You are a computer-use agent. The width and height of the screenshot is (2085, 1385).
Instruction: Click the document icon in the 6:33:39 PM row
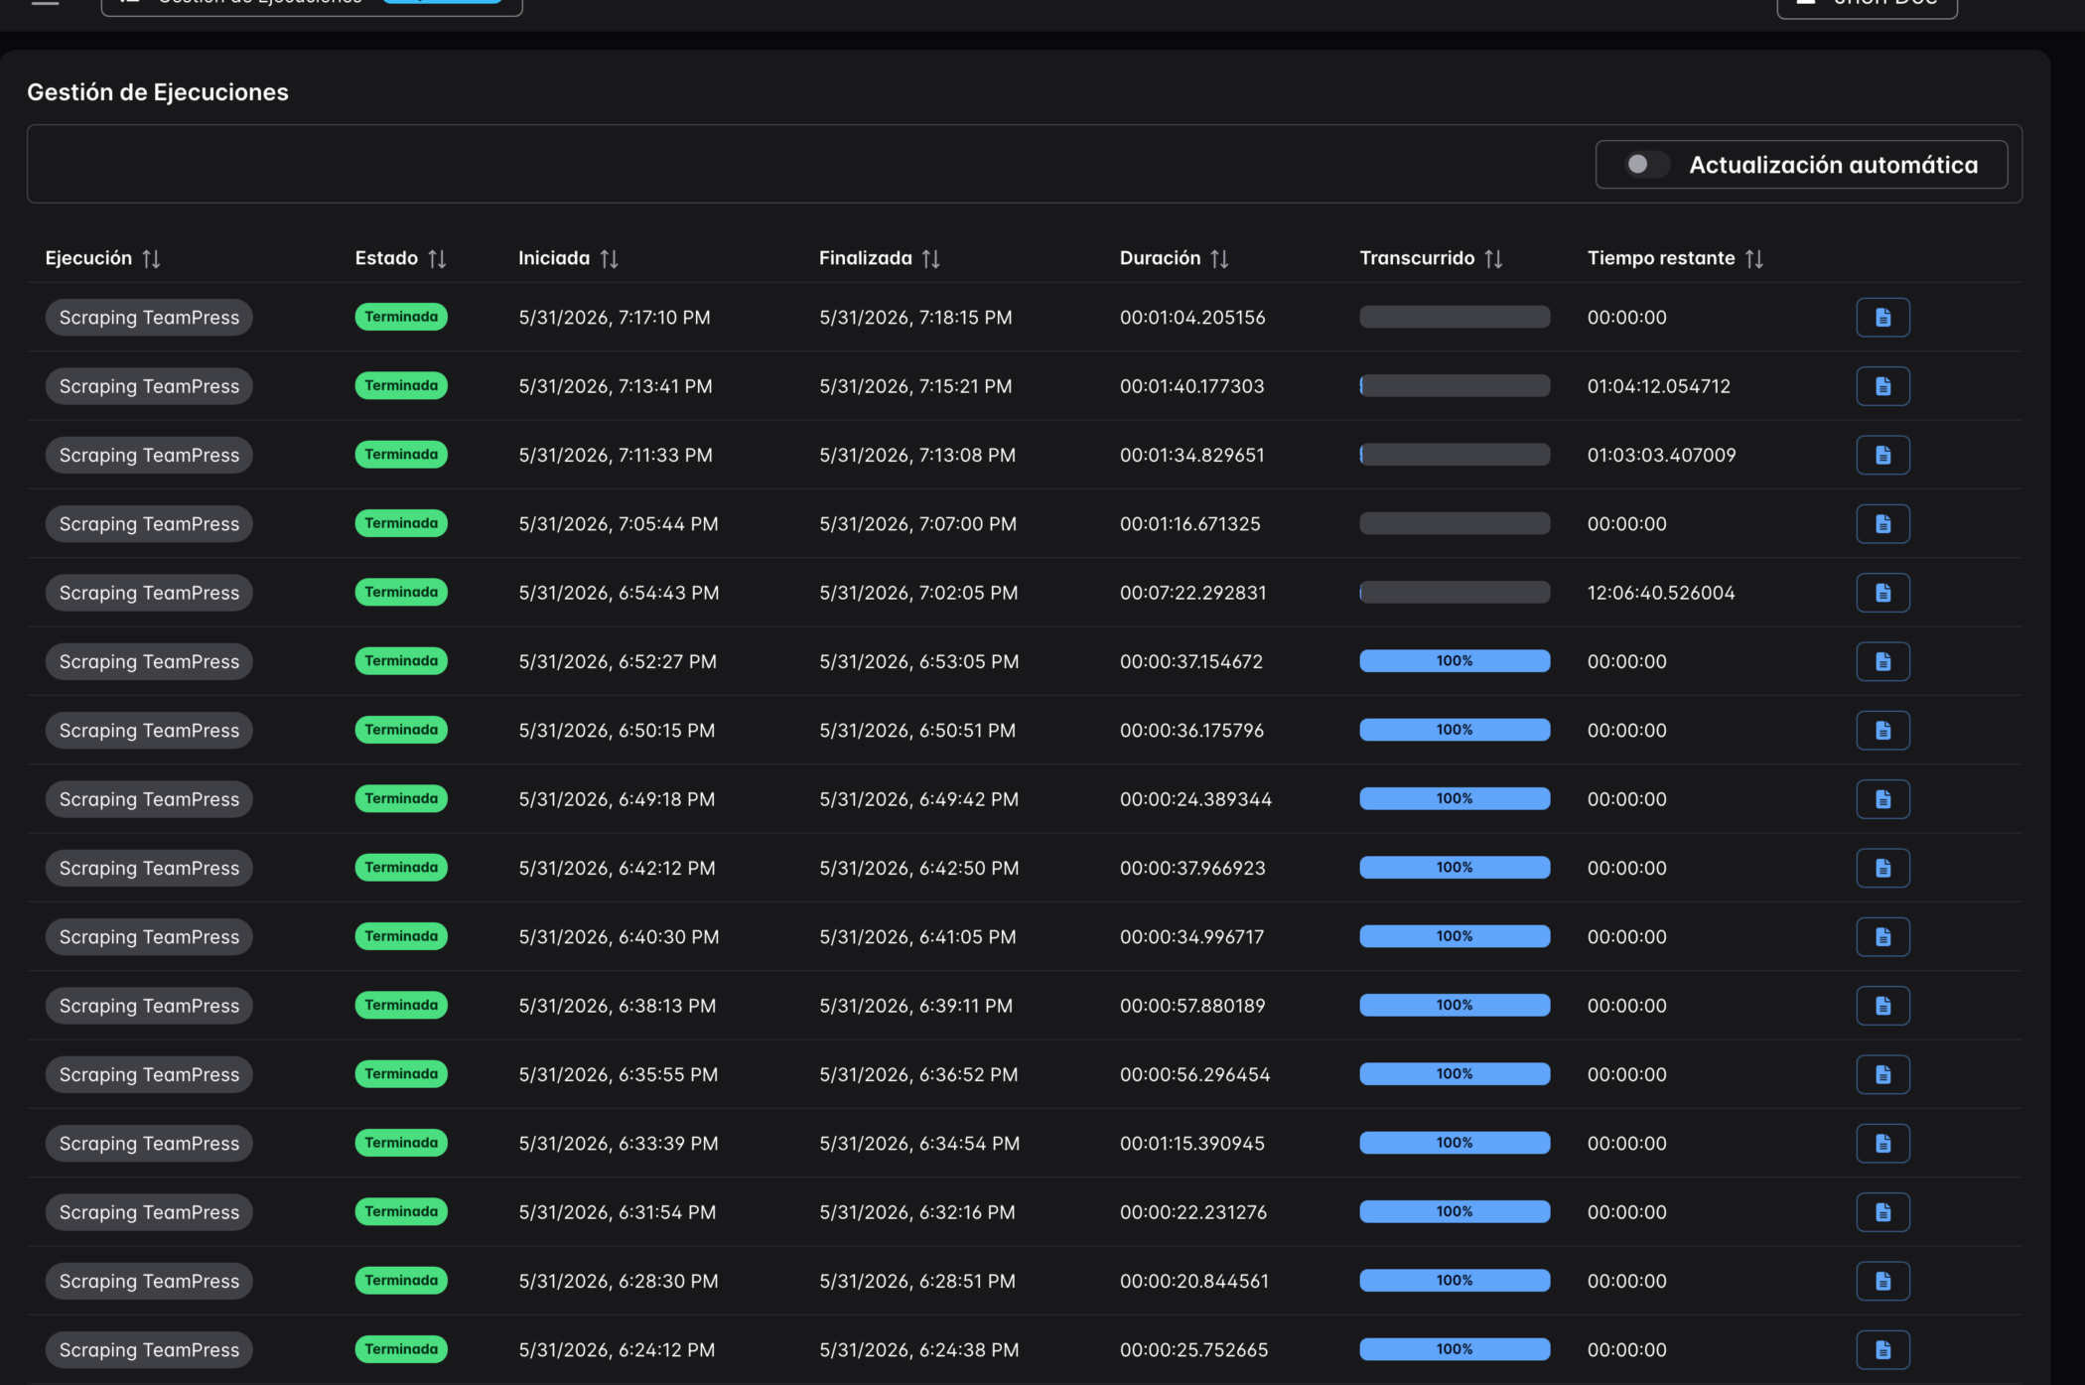(1882, 1144)
